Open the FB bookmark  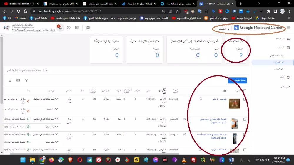[x=7, y=18]
